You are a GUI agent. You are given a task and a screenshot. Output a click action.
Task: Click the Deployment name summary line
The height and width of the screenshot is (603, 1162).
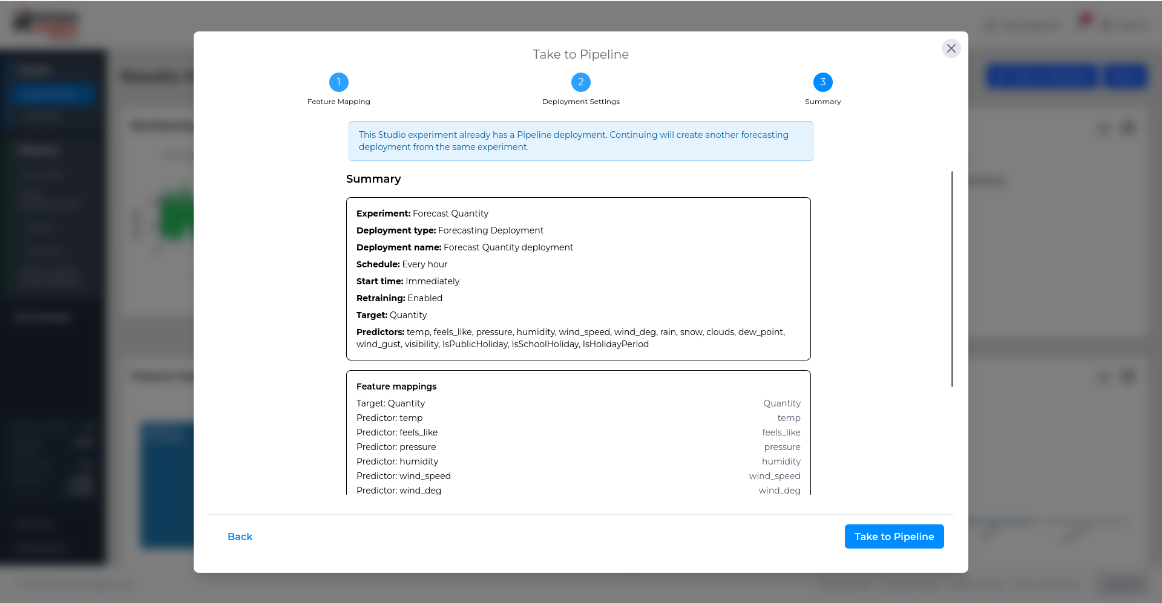coord(465,247)
